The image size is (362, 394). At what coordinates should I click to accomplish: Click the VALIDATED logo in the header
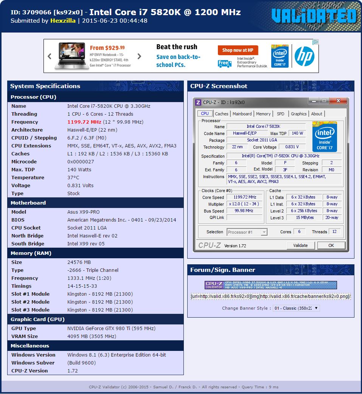coord(314,16)
